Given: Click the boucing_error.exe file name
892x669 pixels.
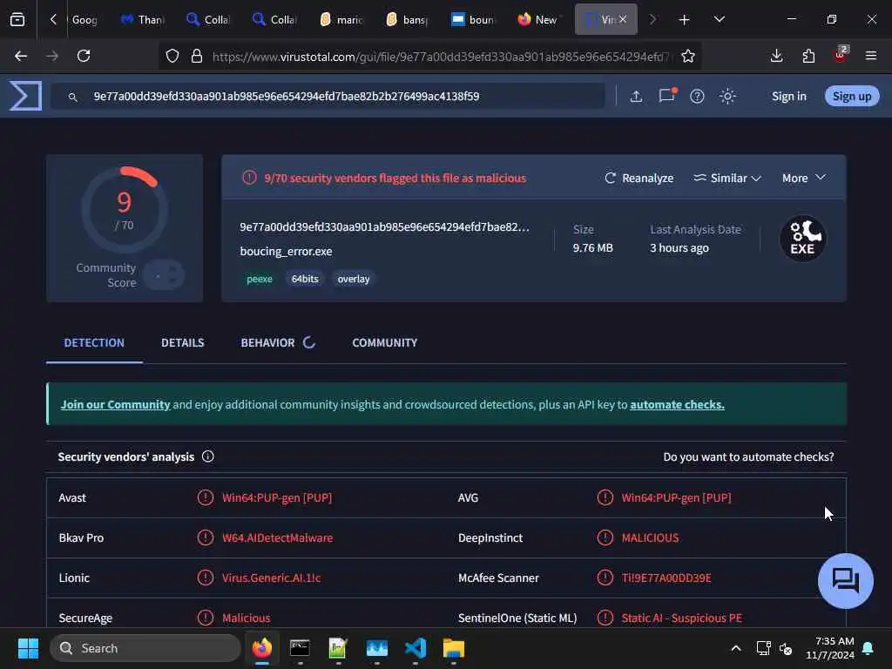Looking at the screenshot, I should pos(286,252).
